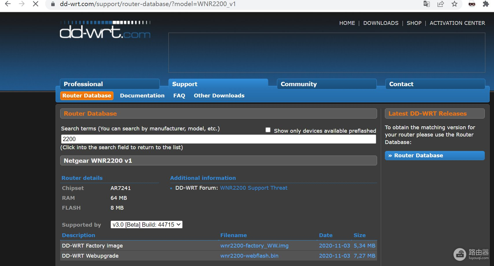Viewport: 494px width, 266px height.
Task: Switch to the Community tab
Action: [x=327, y=84]
